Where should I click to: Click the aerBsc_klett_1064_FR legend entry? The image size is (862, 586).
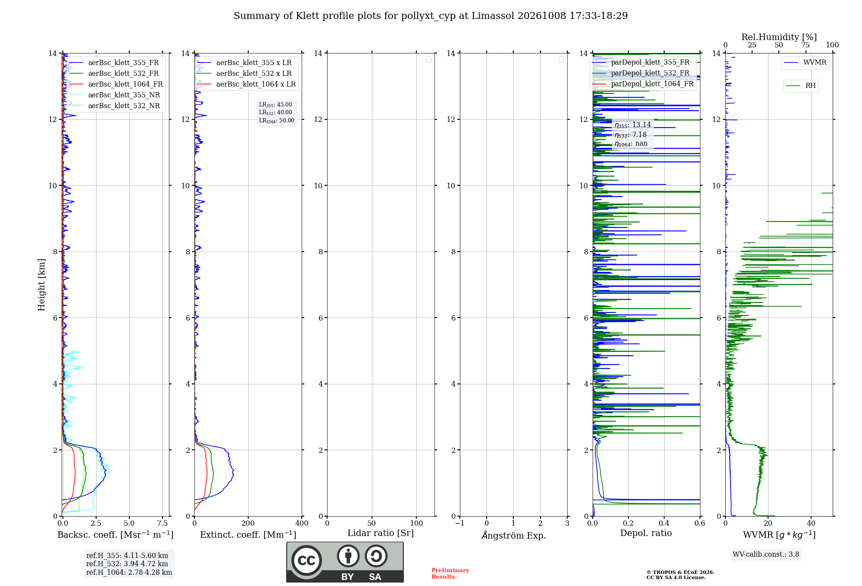(x=116, y=84)
